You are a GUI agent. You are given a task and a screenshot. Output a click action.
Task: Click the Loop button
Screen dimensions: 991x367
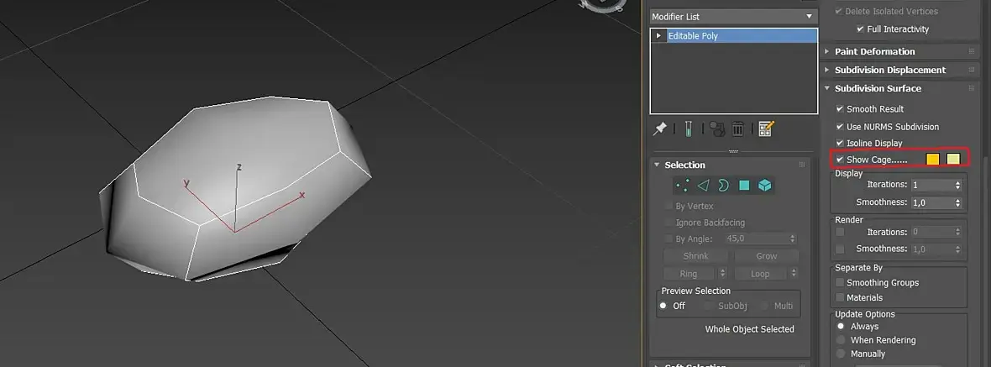[x=760, y=274]
